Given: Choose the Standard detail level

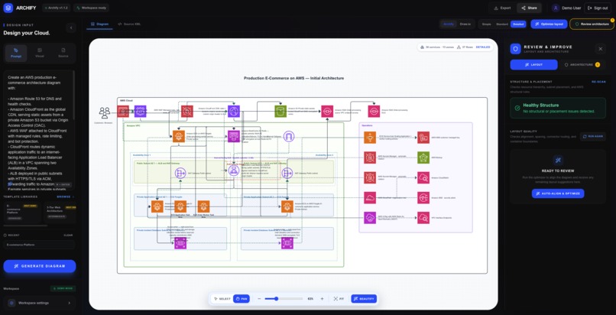Looking at the screenshot, I should click(x=501, y=24).
